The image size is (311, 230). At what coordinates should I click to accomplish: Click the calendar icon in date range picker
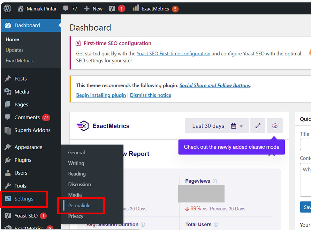[234, 126]
